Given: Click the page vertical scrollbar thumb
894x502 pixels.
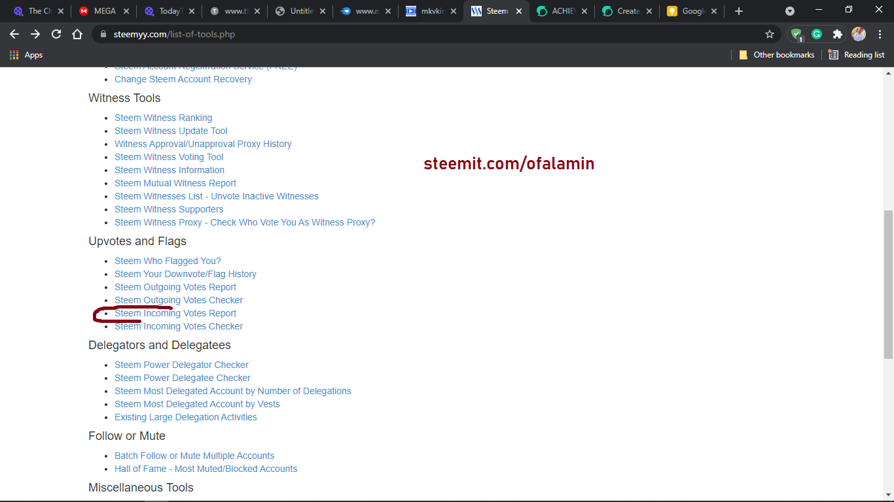Looking at the screenshot, I should click(x=888, y=284).
